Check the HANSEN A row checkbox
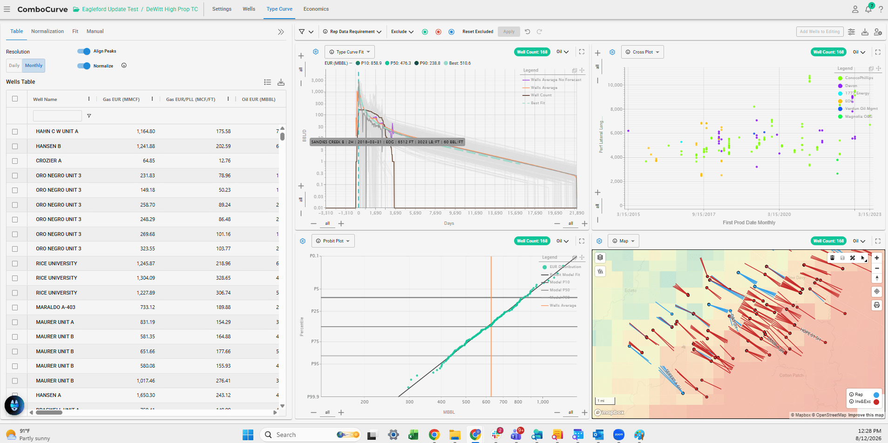This screenshot has width=888, height=443. [15, 395]
